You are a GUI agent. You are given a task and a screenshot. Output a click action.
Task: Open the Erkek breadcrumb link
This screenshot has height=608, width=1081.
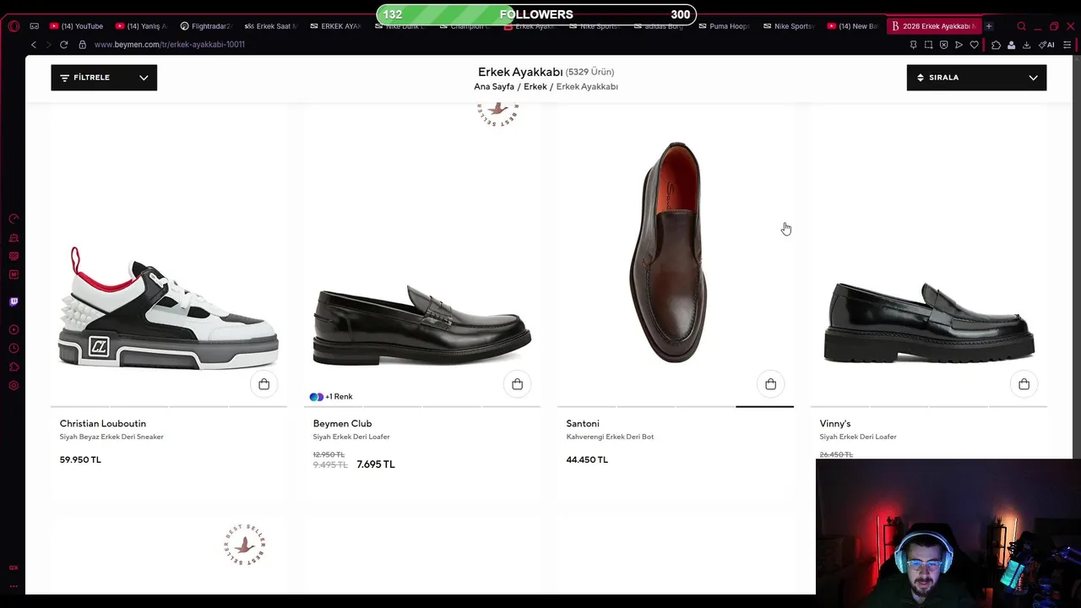[535, 87]
